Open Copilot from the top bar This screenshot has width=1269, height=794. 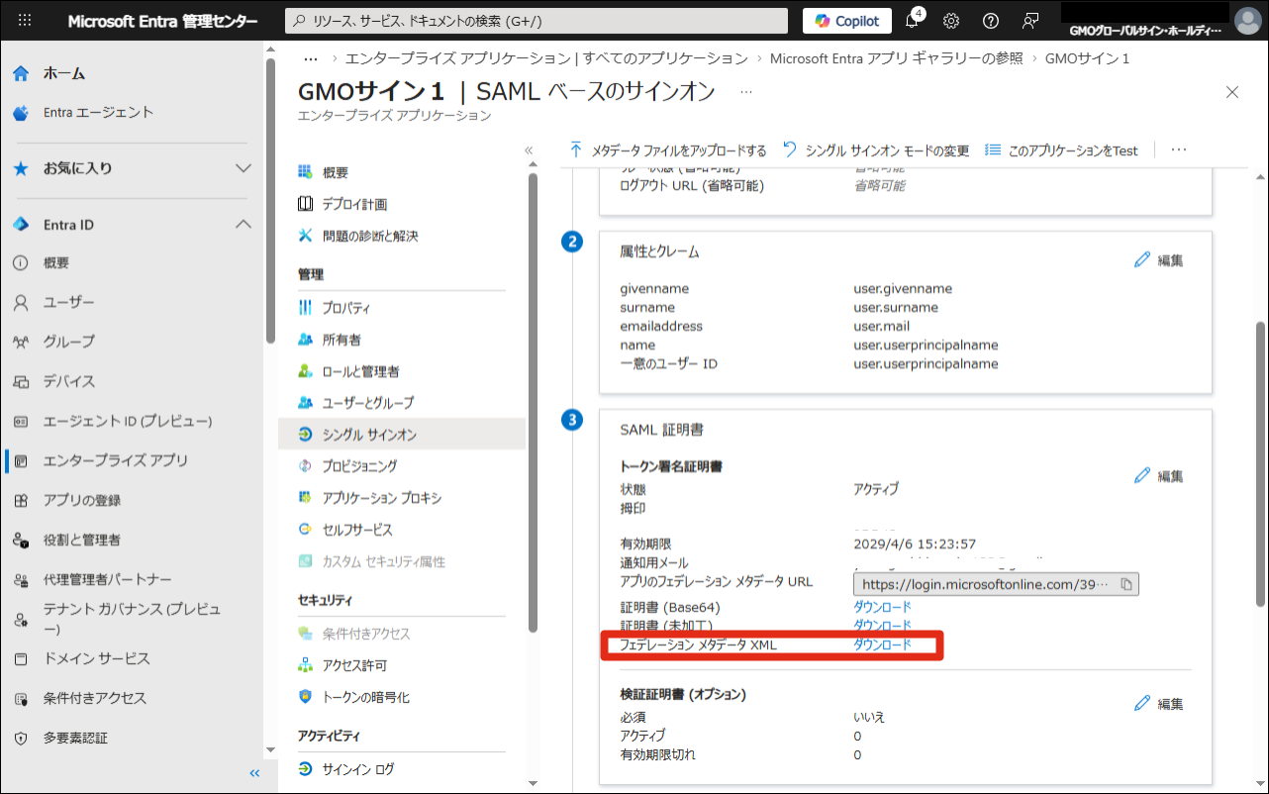pos(846,21)
